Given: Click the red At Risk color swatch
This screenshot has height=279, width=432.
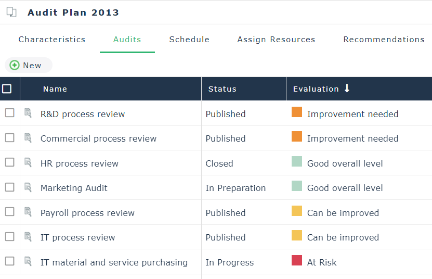Looking at the screenshot, I should 297,260.
